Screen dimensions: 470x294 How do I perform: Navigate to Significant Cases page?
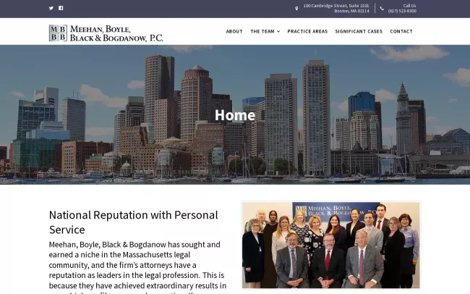(359, 31)
